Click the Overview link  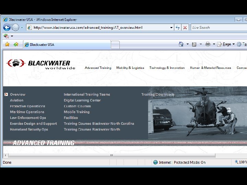[x=17, y=95]
